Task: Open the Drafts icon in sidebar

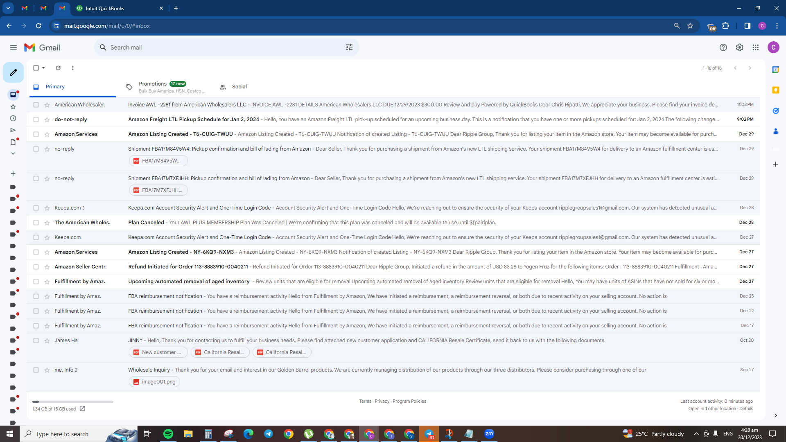Action: pos(13,142)
